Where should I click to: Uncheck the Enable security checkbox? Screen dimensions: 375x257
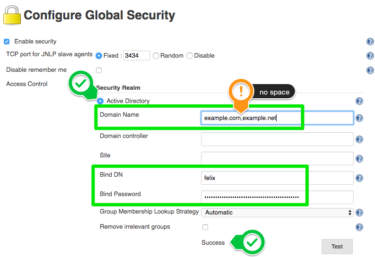(7, 42)
